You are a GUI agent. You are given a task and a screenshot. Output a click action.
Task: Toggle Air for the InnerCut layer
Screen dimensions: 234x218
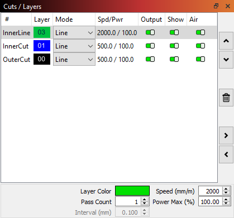click(x=200, y=46)
